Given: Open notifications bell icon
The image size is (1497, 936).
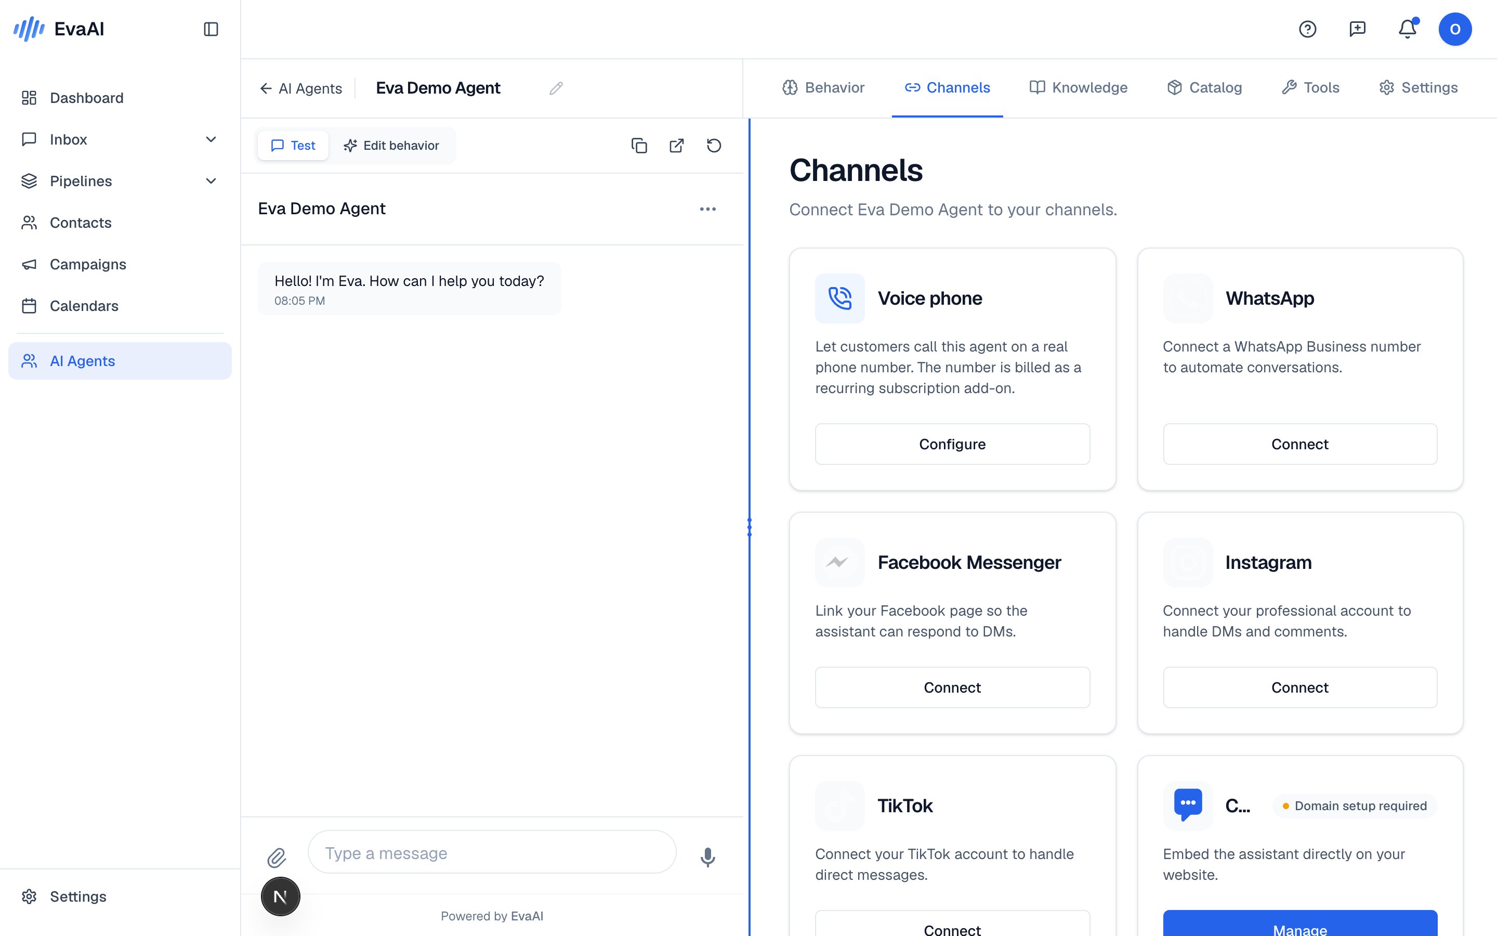Looking at the screenshot, I should click(1407, 29).
